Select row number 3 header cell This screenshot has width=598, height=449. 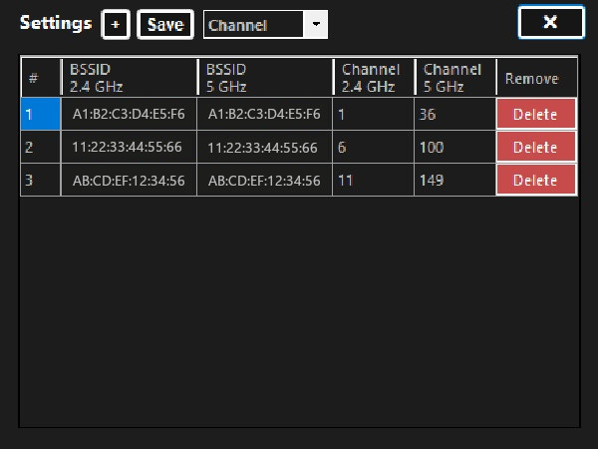(x=41, y=180)
